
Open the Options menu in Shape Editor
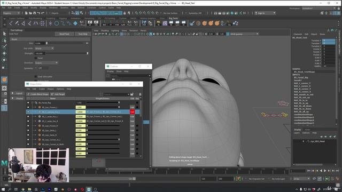tap(60, 89)
